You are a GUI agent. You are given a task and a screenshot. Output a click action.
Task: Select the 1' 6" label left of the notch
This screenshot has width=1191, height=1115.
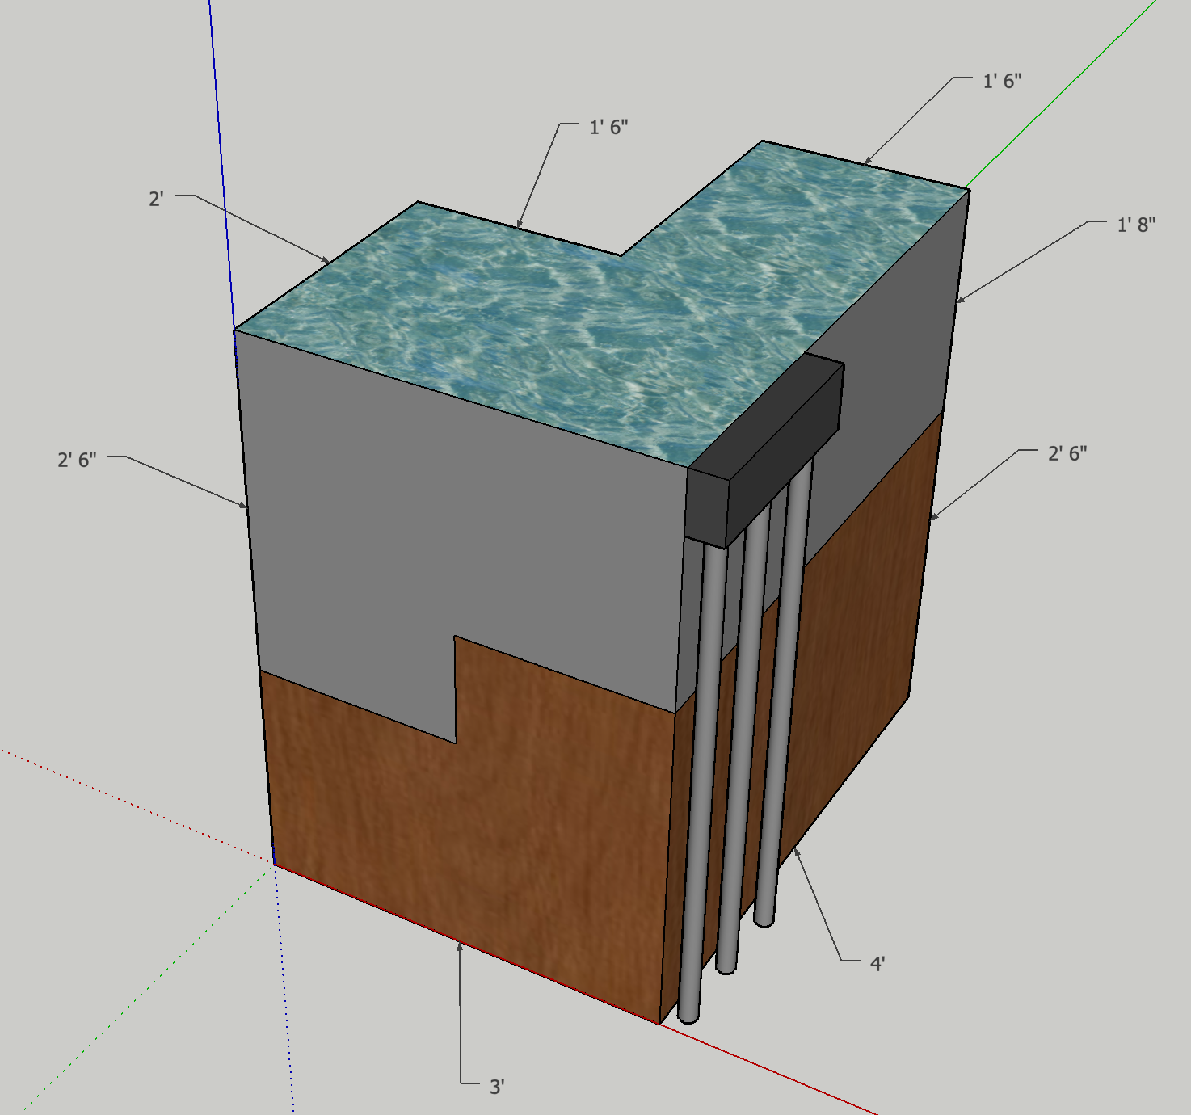[609, 127]
